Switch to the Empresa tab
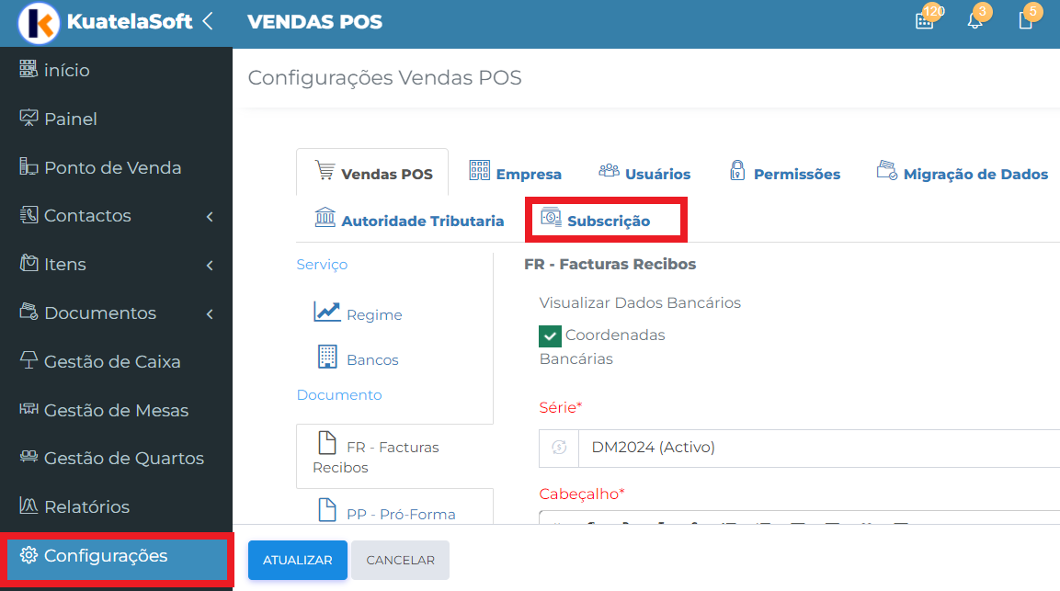Viewport: 1060px width, 591px height. click(x=515, y=173)
